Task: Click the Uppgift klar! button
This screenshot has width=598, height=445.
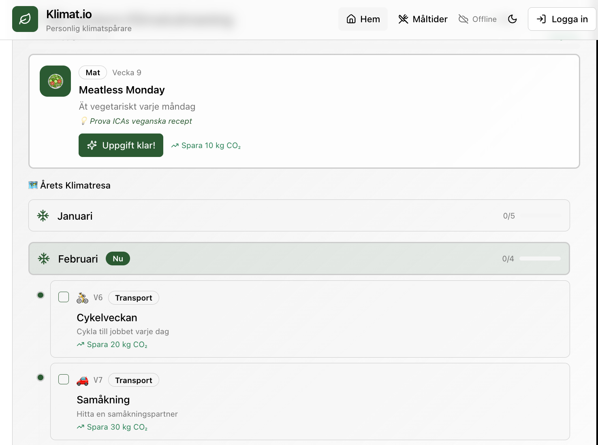Action: pos(121,145)
